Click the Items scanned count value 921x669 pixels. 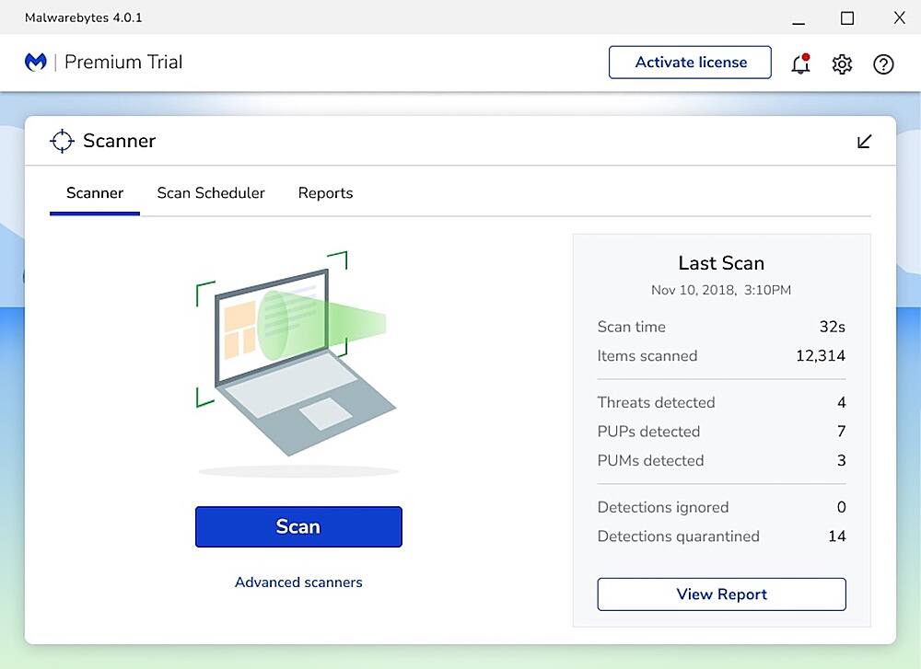click(x=821, y=356)
